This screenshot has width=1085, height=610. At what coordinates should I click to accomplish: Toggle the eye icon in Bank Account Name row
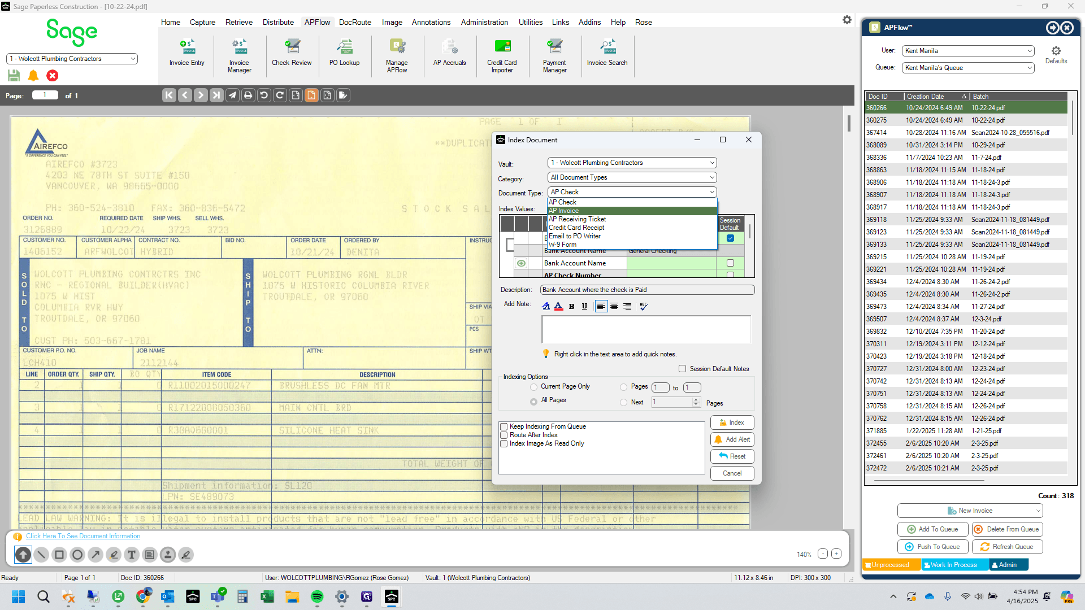(x=521, y=263)
